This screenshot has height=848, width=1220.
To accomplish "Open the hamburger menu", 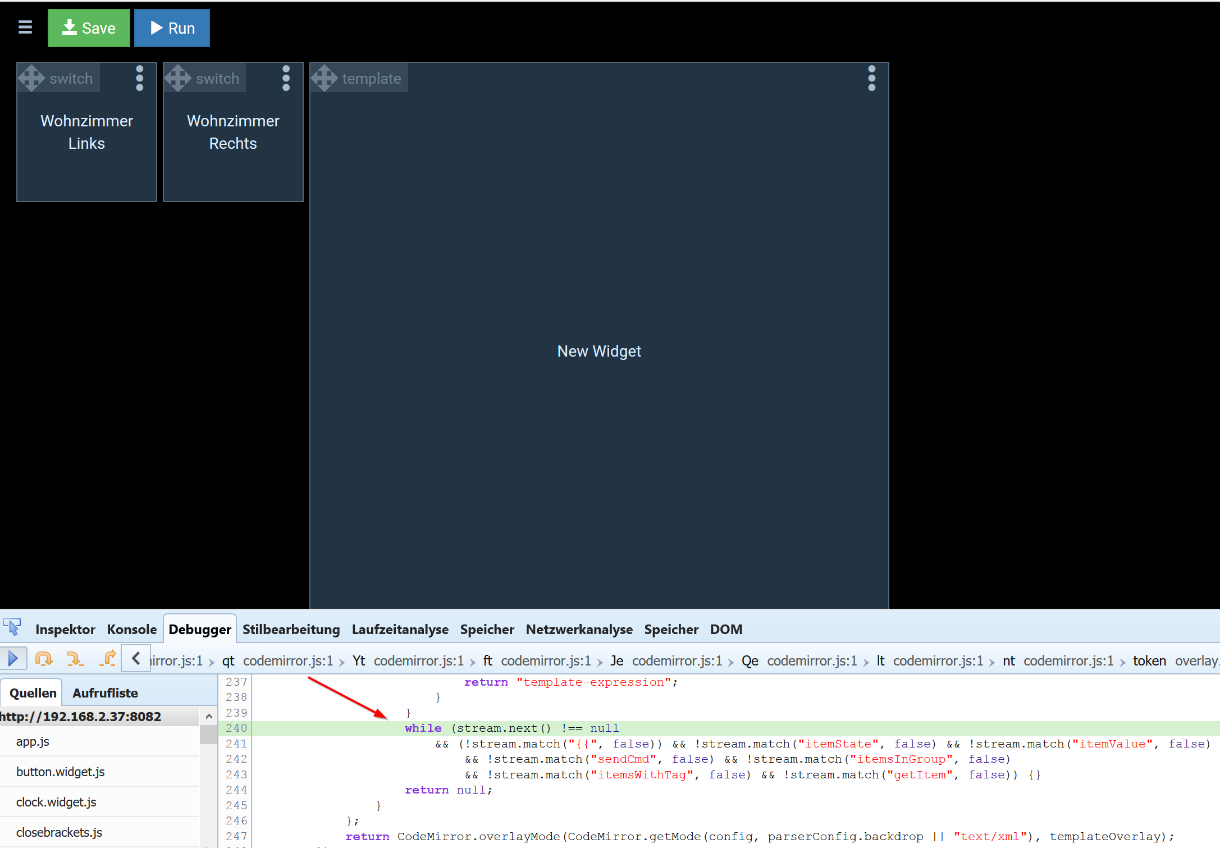I will [25, 28].
